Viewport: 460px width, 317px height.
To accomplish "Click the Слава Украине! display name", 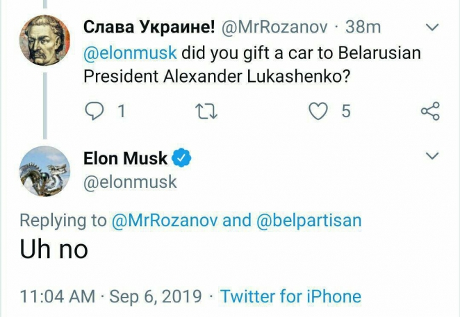I will point(149,28).
